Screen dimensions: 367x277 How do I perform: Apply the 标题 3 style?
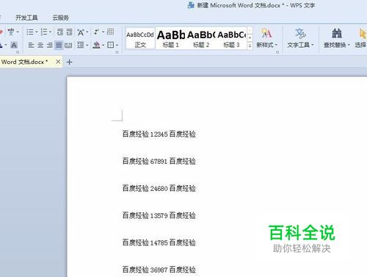(231, 39)
